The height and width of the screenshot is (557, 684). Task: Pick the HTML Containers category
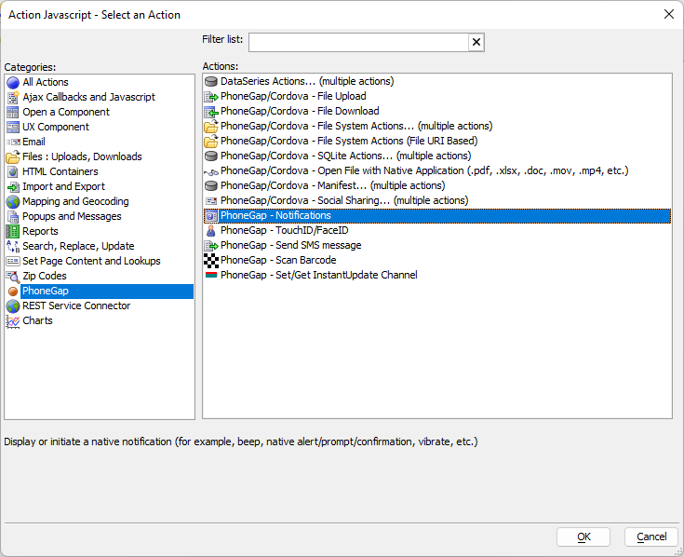pyautogui.click(x=60, y=171)
